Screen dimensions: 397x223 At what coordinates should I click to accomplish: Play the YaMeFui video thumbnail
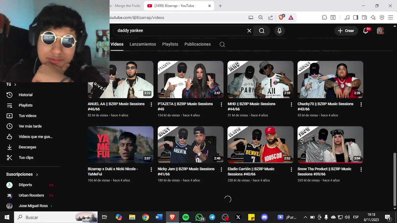click(x=121, y=145)
